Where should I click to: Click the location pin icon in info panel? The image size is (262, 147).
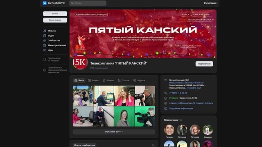[x=165, y=103]
